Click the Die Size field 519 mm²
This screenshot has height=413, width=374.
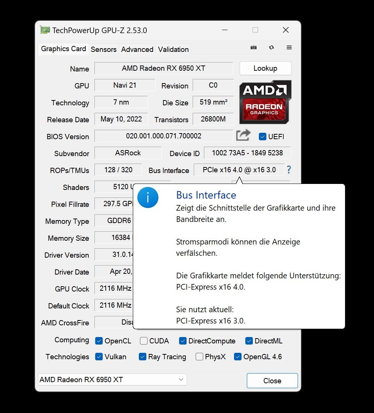(213, 102)
